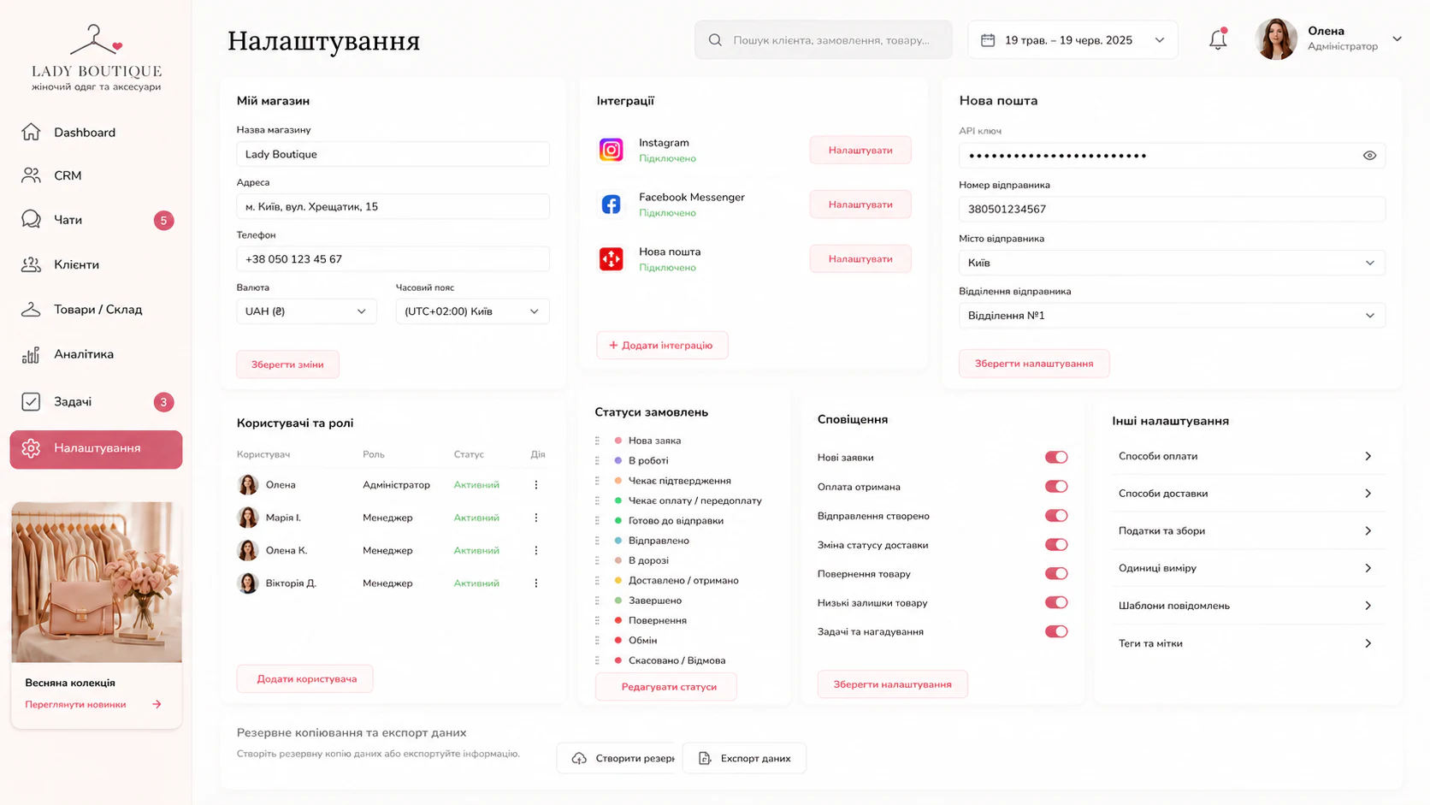Open actions menu for Олена К.

(536, 550)
